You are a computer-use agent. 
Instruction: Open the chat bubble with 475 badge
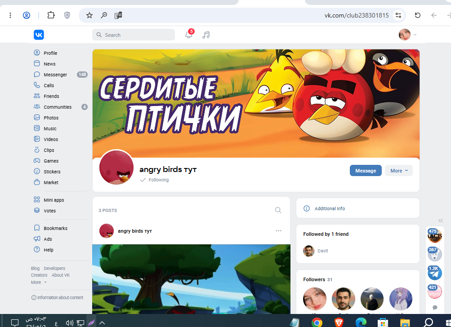(435, 236)
